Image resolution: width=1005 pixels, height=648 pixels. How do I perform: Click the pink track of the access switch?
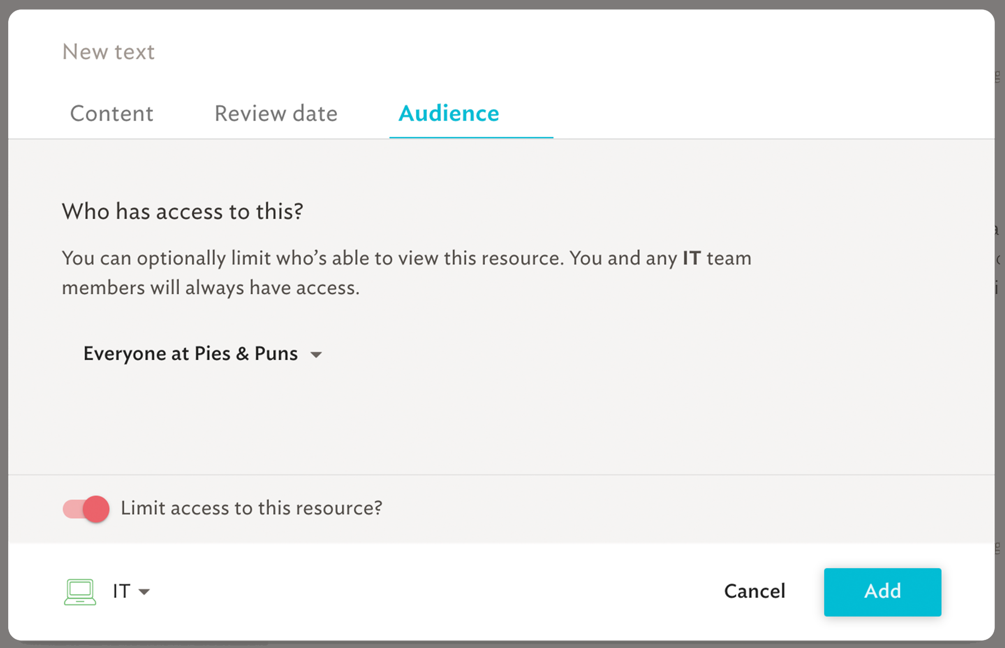[x=73, y=509]
